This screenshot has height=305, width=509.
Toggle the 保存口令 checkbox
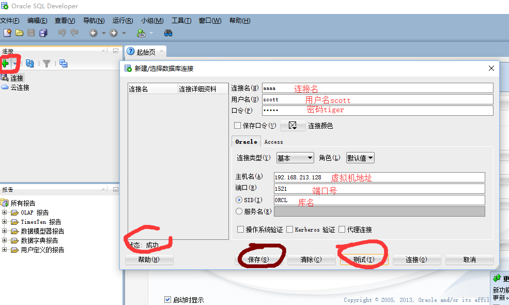237,126
